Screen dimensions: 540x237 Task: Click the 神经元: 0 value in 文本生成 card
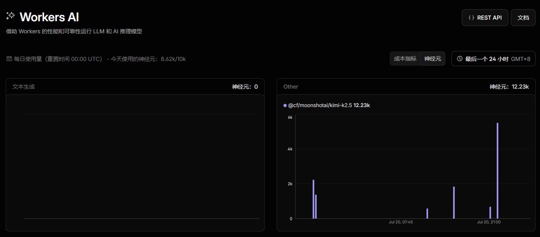click(x=245, y=87)
